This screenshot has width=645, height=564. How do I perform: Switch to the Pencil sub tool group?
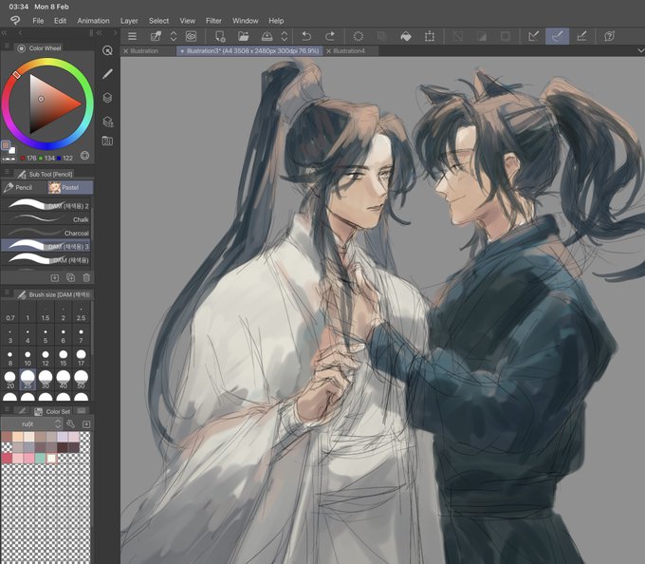click(24, 187)
